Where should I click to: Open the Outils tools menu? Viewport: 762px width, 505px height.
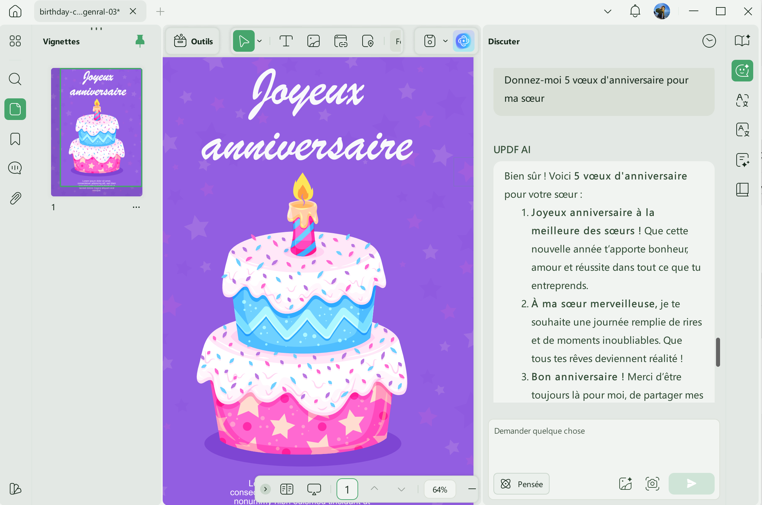193,41
